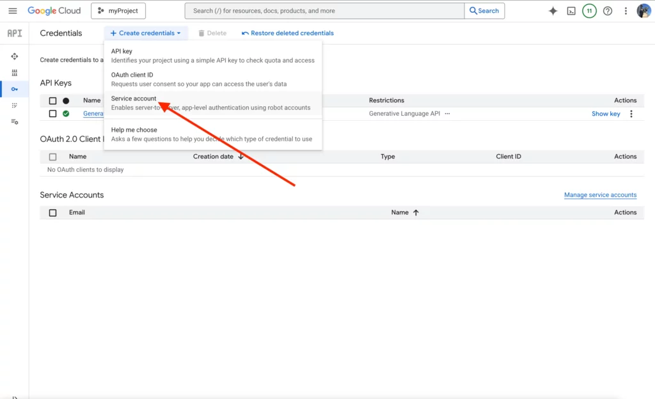655x399 pixels.
Task: Open the user account avatar
Action: (x=643, y=11)
